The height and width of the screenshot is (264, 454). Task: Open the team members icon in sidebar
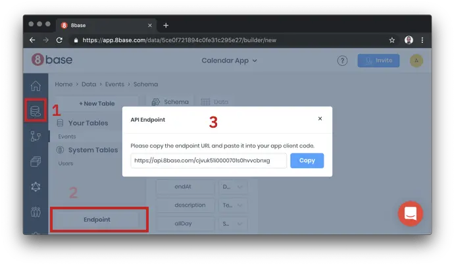[x=36, y=212]
